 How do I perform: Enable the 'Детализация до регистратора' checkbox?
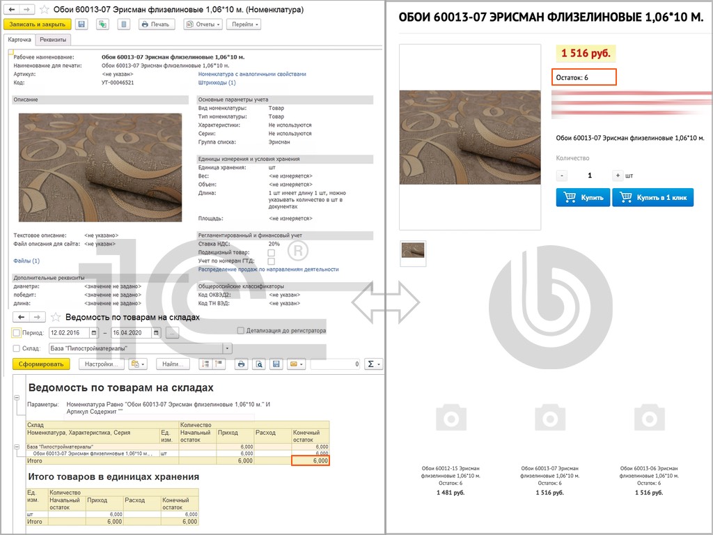(x=241, y=330)
